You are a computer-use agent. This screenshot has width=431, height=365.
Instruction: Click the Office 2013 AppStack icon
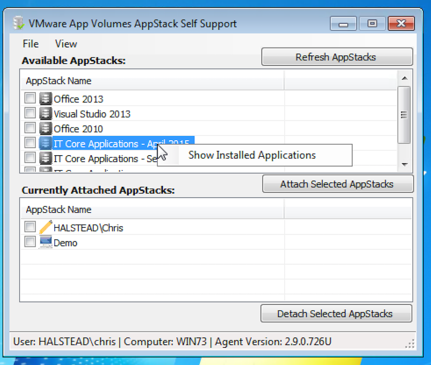click(x=46, y=99)
